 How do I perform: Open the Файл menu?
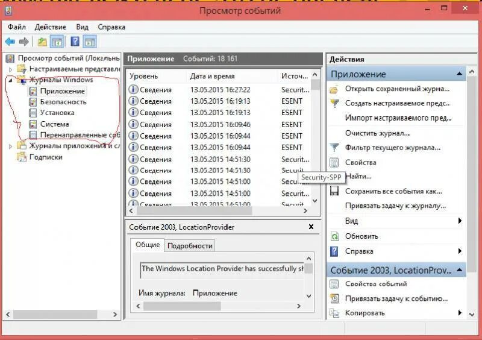pyautogui.click(x=17, y=27)
